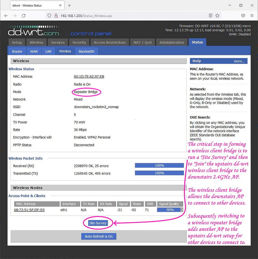Open router MAC address 00:1D:7E:A2:97:EB link
The width and height of the screenshot is (258, 259).
(89, 76)
